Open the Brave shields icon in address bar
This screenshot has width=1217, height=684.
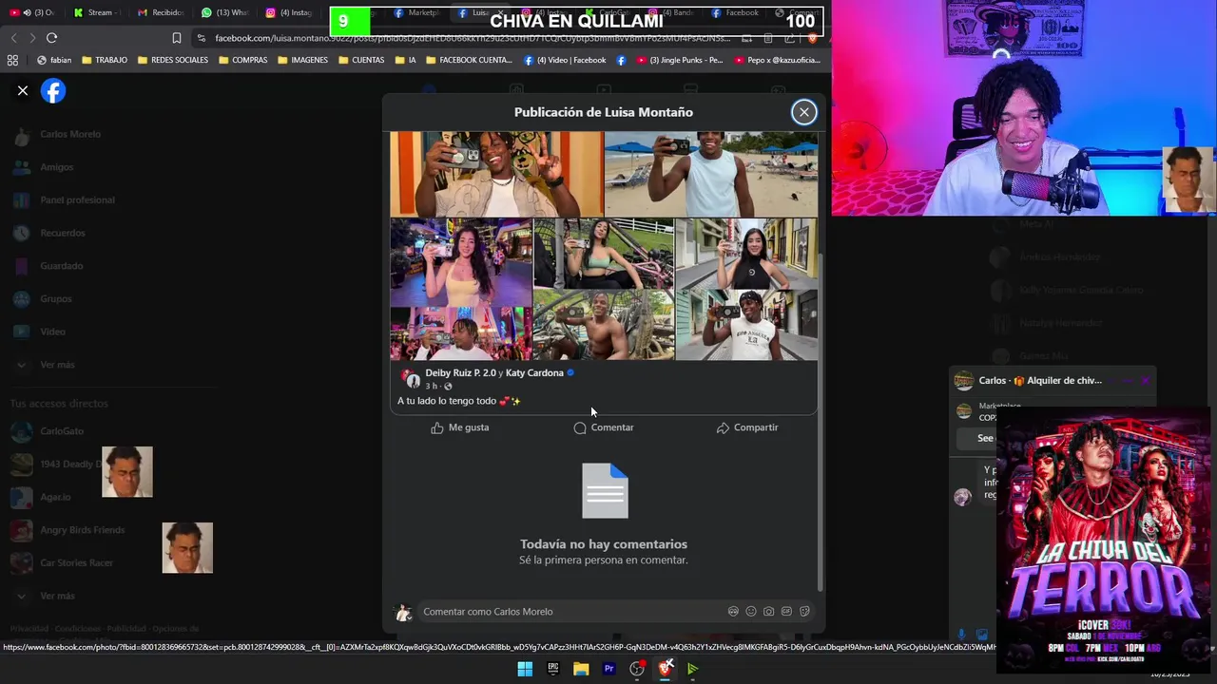pos(812,38)
